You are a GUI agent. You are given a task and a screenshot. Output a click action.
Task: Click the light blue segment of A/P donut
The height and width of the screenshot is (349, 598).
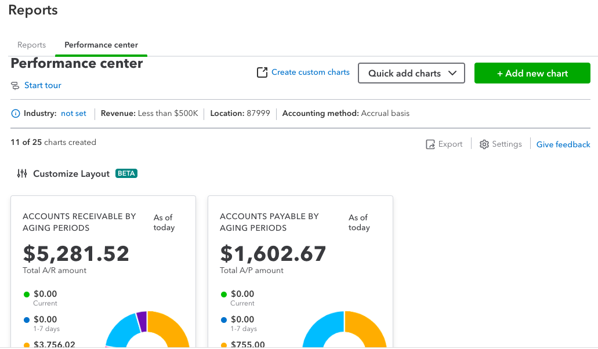tap(321, 328)
